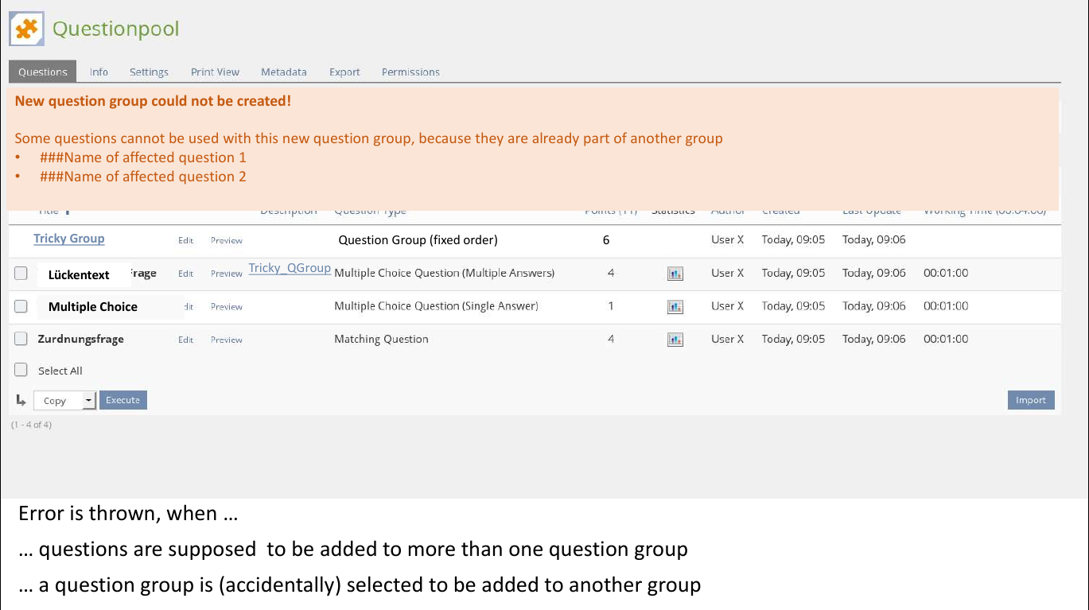The image size is (1089, 610).
Task: Click the Import button
Action: (1030, 400)
